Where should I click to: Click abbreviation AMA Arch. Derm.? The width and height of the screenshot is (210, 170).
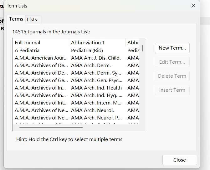tap(91, 66)
